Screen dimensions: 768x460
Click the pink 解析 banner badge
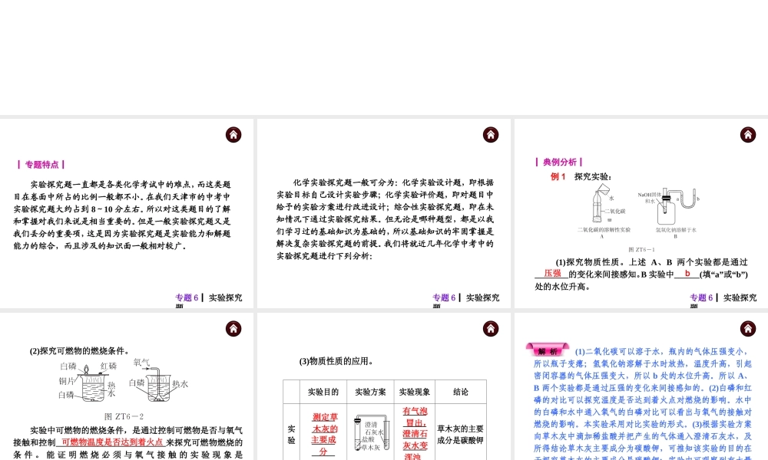547,350
